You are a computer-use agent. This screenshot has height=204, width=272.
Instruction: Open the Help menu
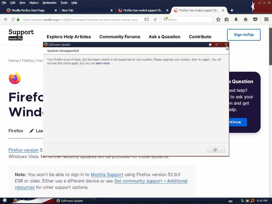click(x=74, y=3)
